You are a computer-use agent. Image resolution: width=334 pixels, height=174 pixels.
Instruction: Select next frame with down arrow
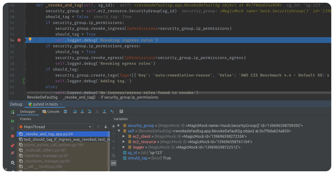point(106,127)
